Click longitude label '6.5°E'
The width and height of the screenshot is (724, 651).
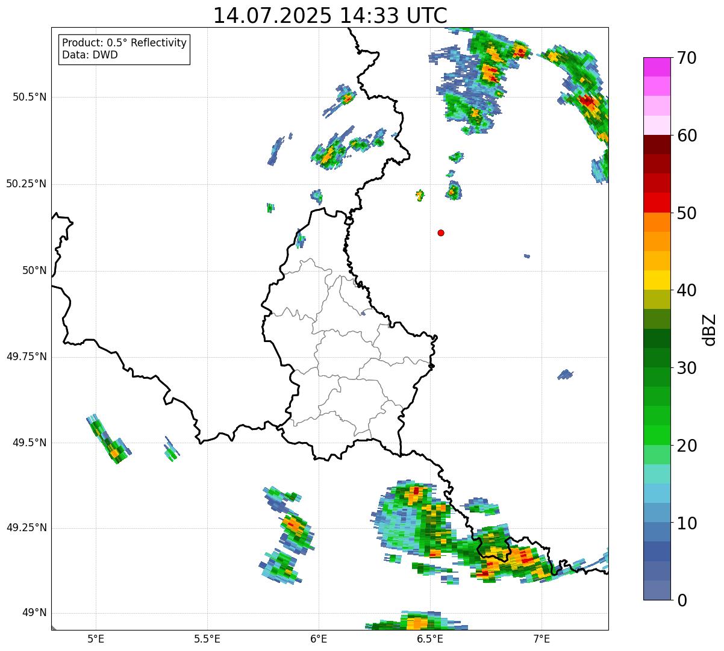pos(430,638)
